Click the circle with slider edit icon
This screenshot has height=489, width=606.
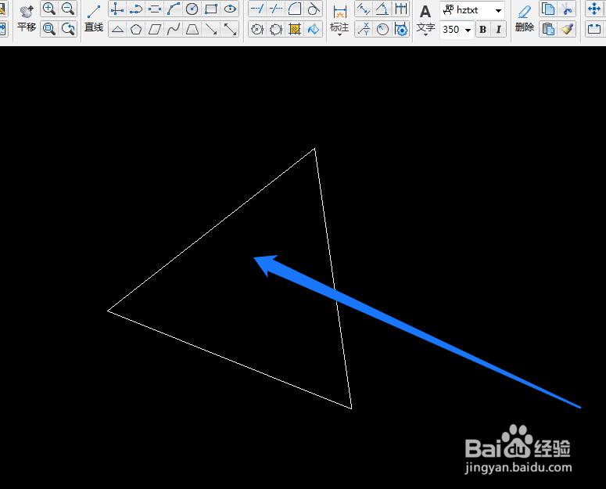tap(257, 29)
